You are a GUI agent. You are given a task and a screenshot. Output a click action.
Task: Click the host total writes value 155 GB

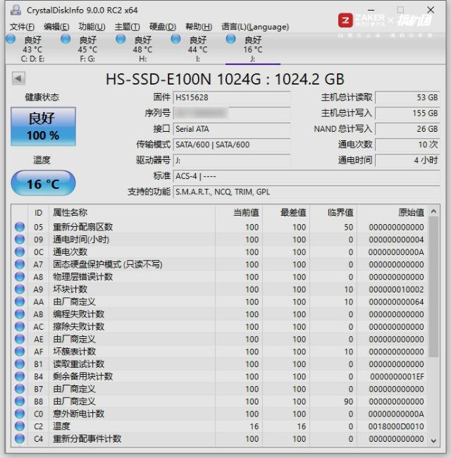coord(407,113)
